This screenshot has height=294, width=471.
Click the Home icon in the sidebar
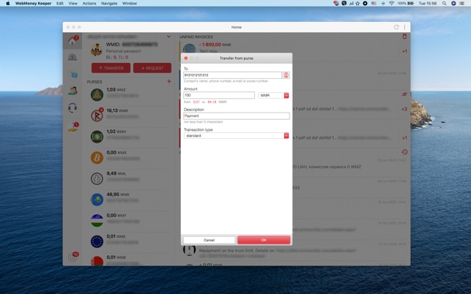(x=73, y=42)
